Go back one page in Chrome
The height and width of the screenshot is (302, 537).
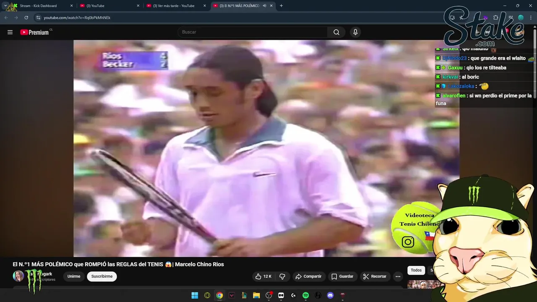6,18
